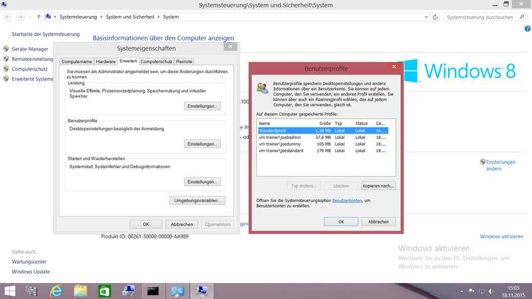Click the System und Sicherheit breadcrumb
The width and height of the screenshot is (532, 299).
pos(130,17)
